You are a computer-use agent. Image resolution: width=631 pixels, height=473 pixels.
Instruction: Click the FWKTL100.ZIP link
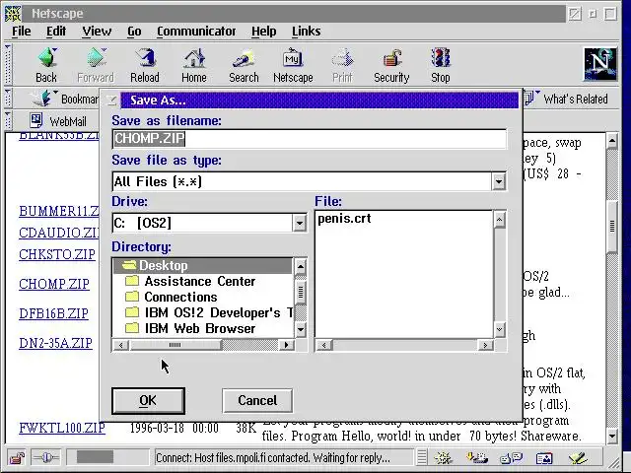62,428
